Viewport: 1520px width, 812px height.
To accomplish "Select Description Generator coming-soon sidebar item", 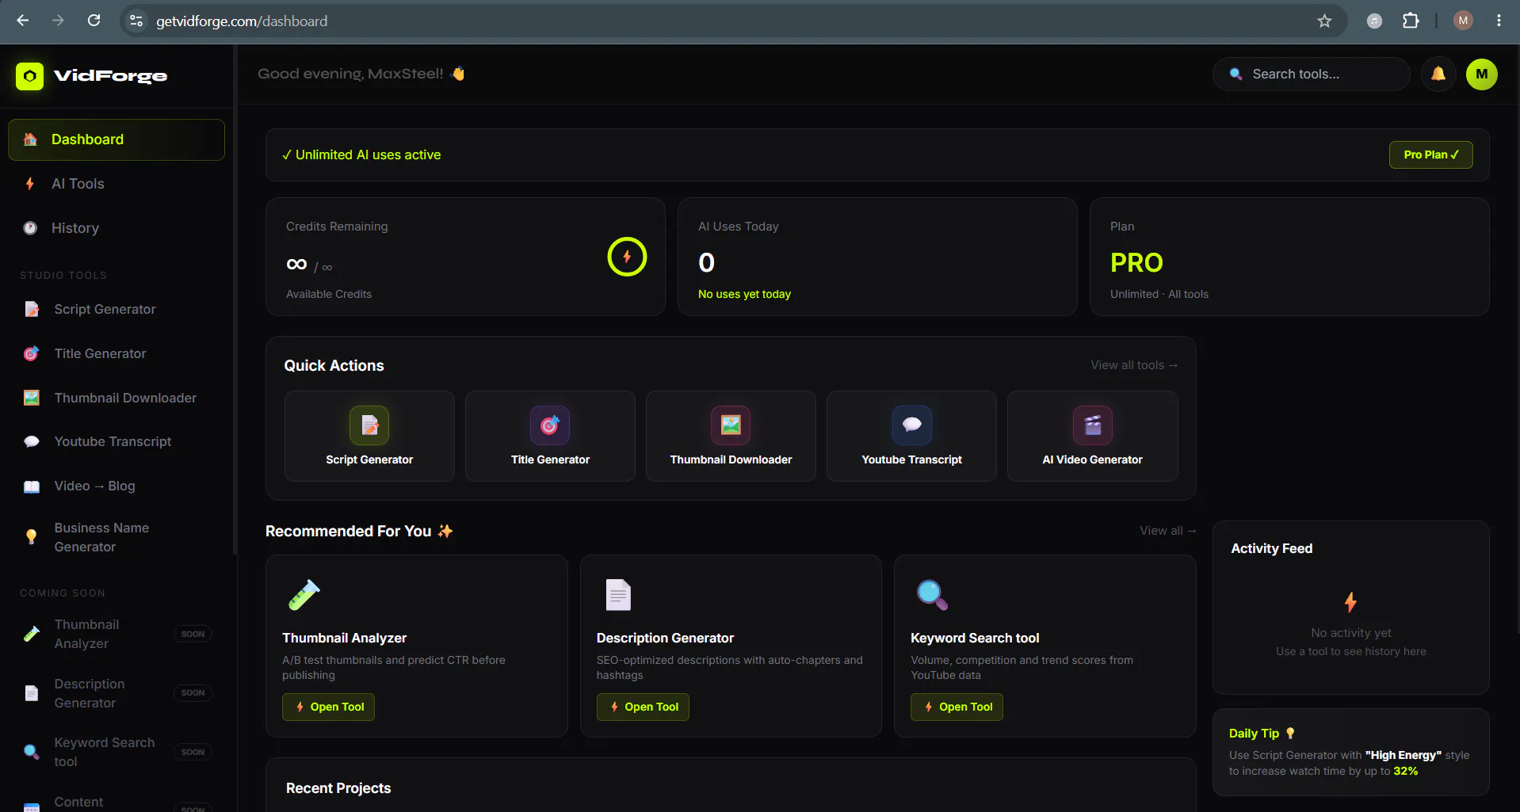I will click(x=116, y=693).
